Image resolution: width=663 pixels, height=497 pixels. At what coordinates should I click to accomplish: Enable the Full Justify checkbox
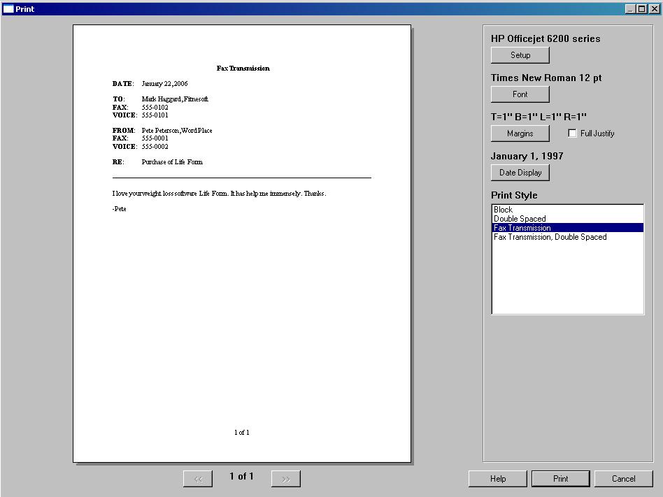pyautogui.click(x=573, y=134)
